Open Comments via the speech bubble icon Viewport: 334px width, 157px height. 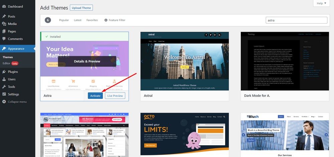point(4,39)
